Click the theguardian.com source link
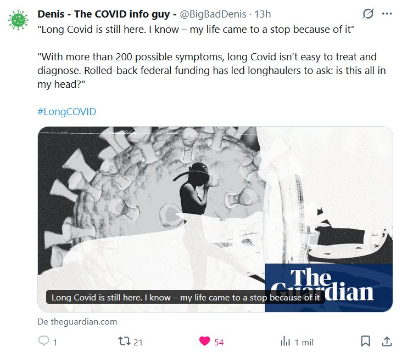This screenshot has width=402, height=352. (77, 321)
